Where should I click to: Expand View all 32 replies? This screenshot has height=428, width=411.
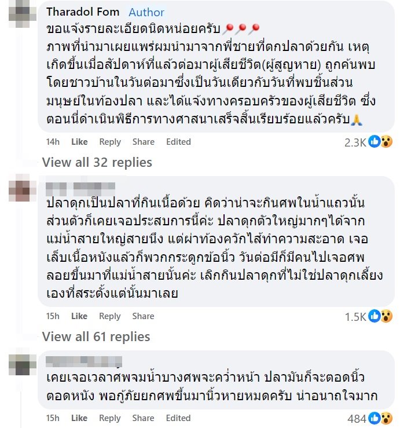tap(97, 162)
